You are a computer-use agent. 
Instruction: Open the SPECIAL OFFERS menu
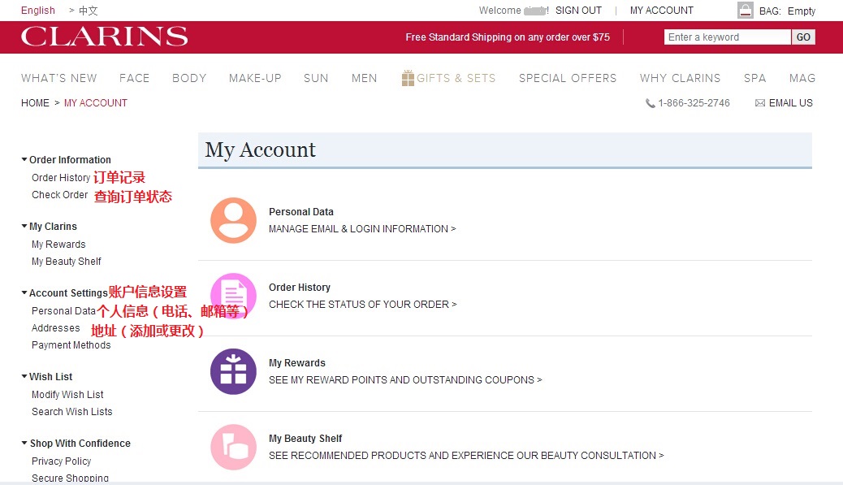tap(568, 78)
